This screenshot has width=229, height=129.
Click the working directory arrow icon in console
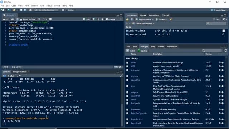coord(20,76)
